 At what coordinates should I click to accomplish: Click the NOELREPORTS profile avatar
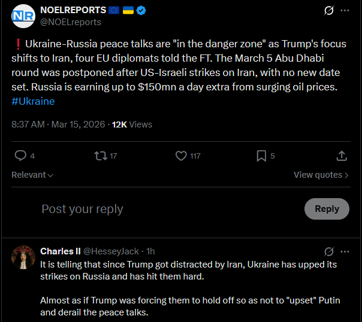pos(23,16)
